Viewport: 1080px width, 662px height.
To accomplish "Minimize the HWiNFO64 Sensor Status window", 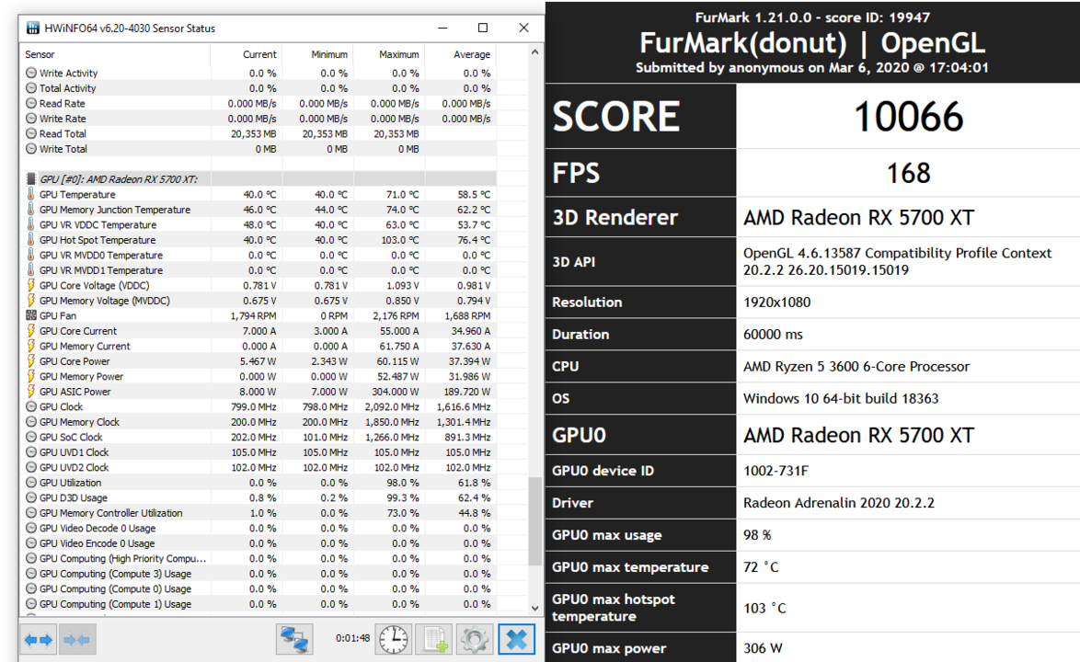I will tap(442, 28).
